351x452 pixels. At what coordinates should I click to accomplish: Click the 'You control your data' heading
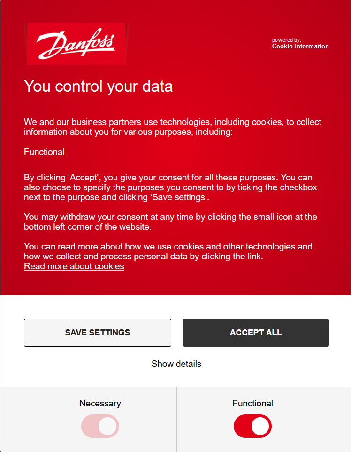[x=99, y=86]
